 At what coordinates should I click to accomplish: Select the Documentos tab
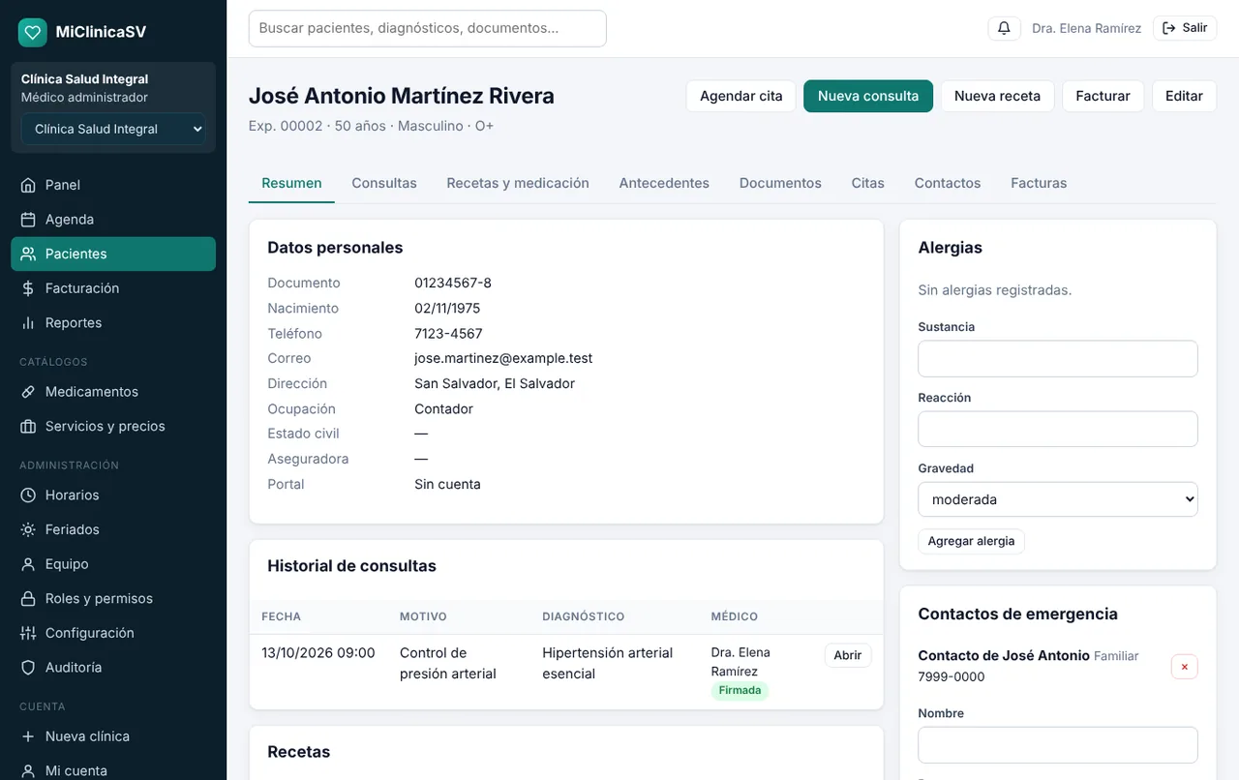780,183
